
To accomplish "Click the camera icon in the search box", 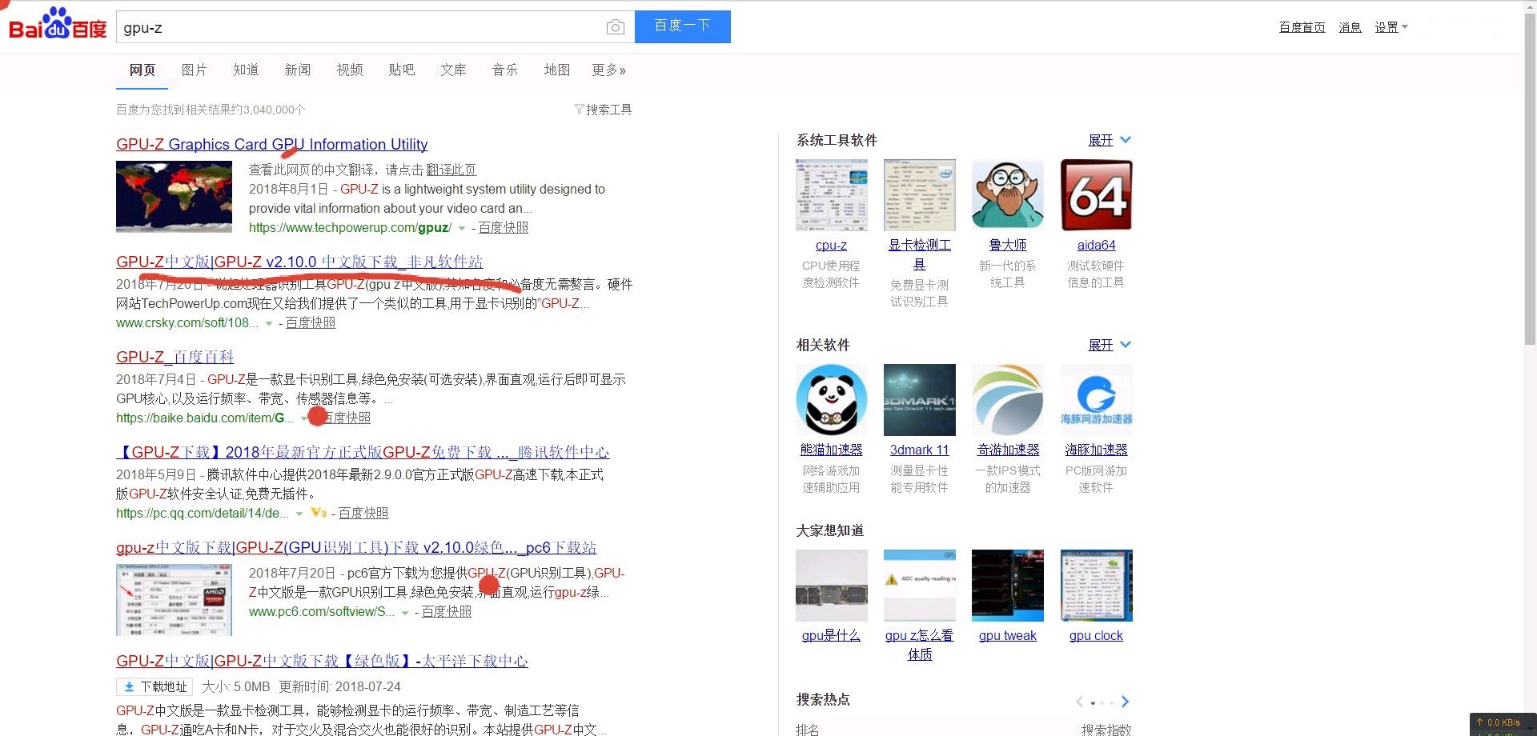I will click(x=615, y=26).
